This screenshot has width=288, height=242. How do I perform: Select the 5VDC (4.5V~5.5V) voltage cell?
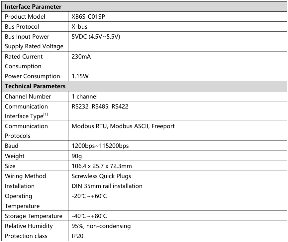(x=177, y=41)
